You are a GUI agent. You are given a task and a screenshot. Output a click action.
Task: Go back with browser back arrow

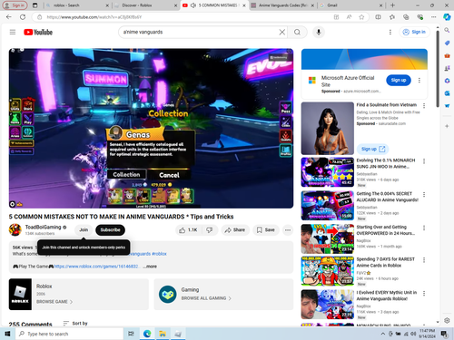[9, 17]
